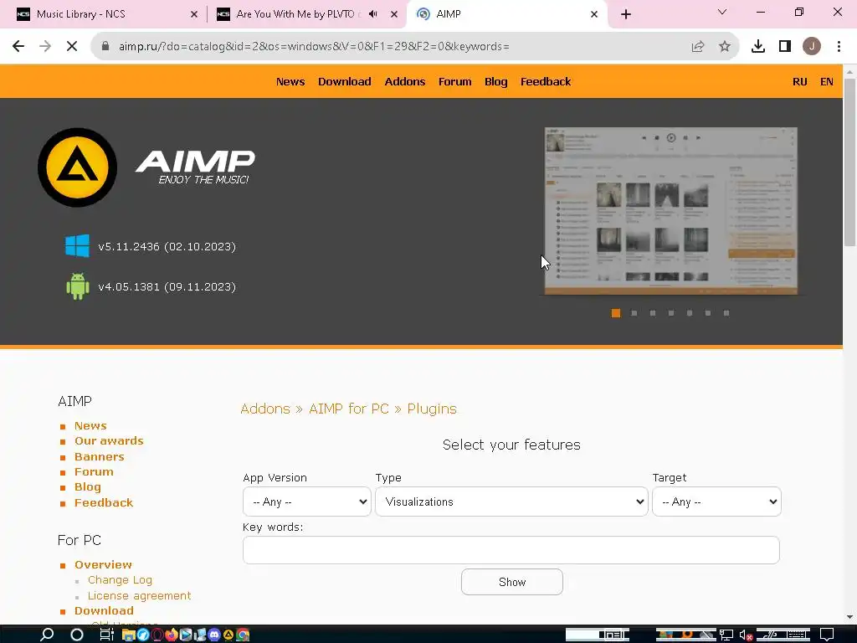Click the browser forward arrow
This screenshot has height=643, width=857.
[x=45, y=47]
